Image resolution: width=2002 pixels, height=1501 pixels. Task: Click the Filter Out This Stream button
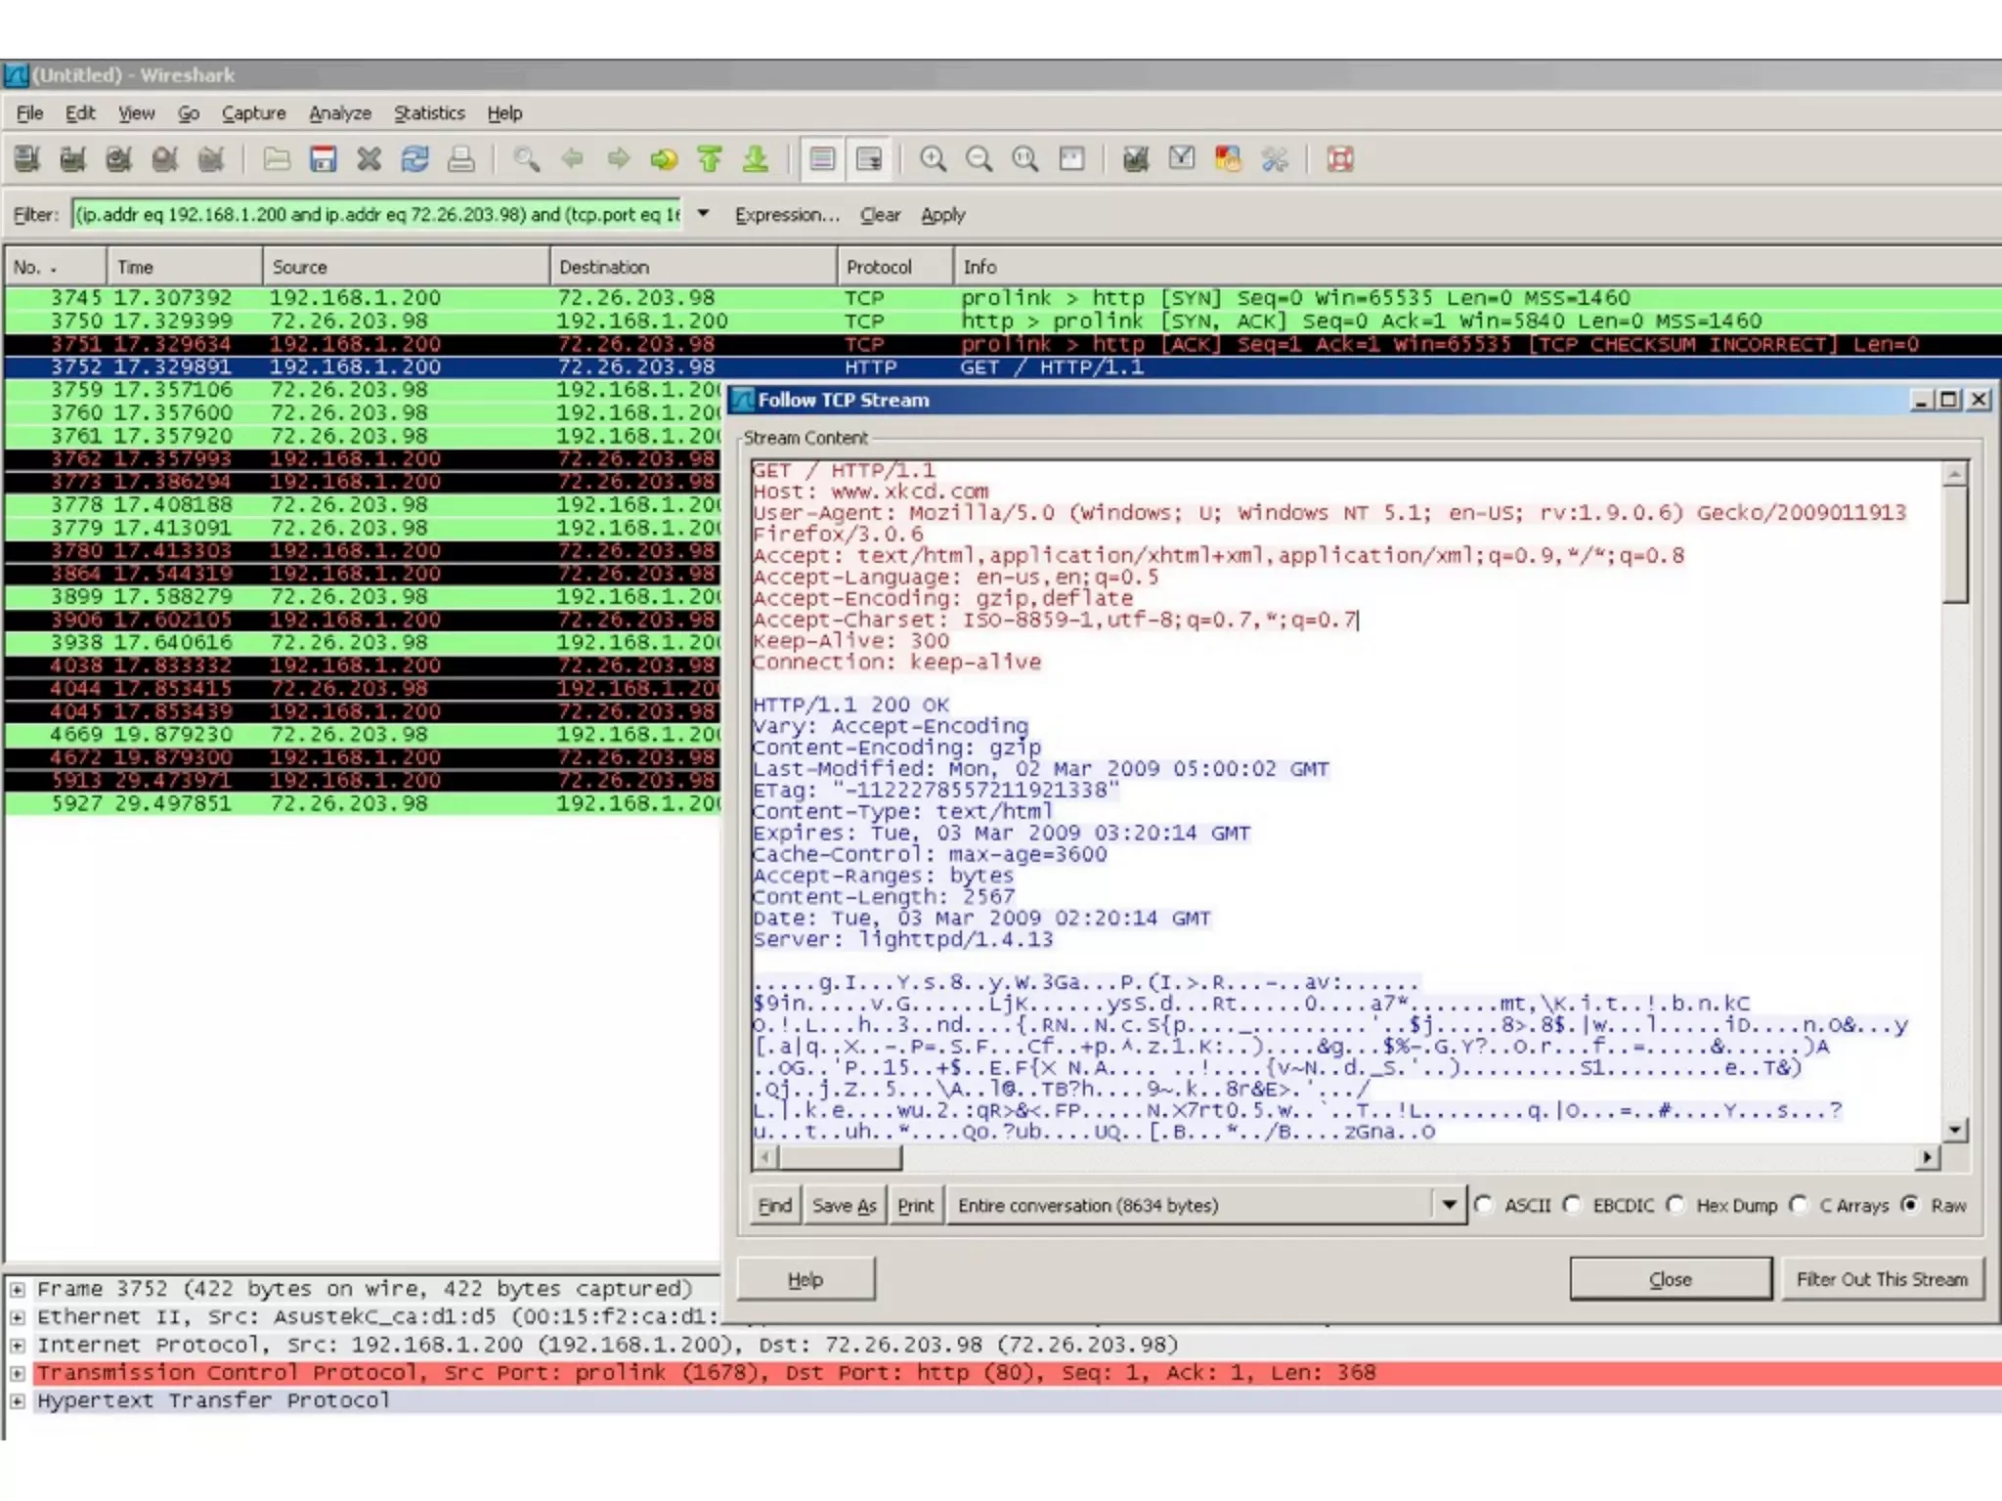[x=1881, y=1279]
